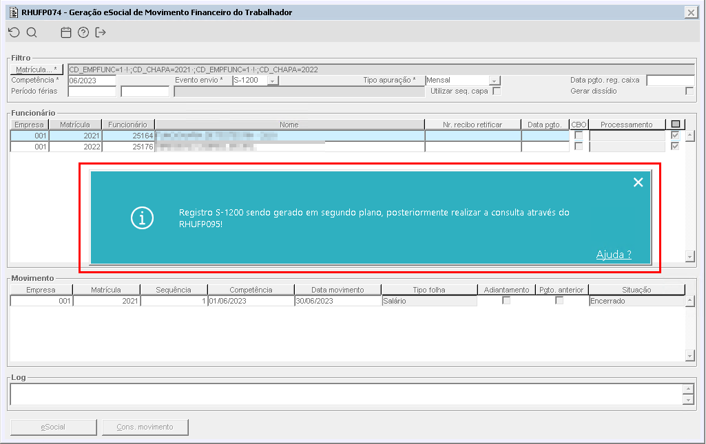
Task: Click the exit door toolbar icon
Action: point(101,32)
